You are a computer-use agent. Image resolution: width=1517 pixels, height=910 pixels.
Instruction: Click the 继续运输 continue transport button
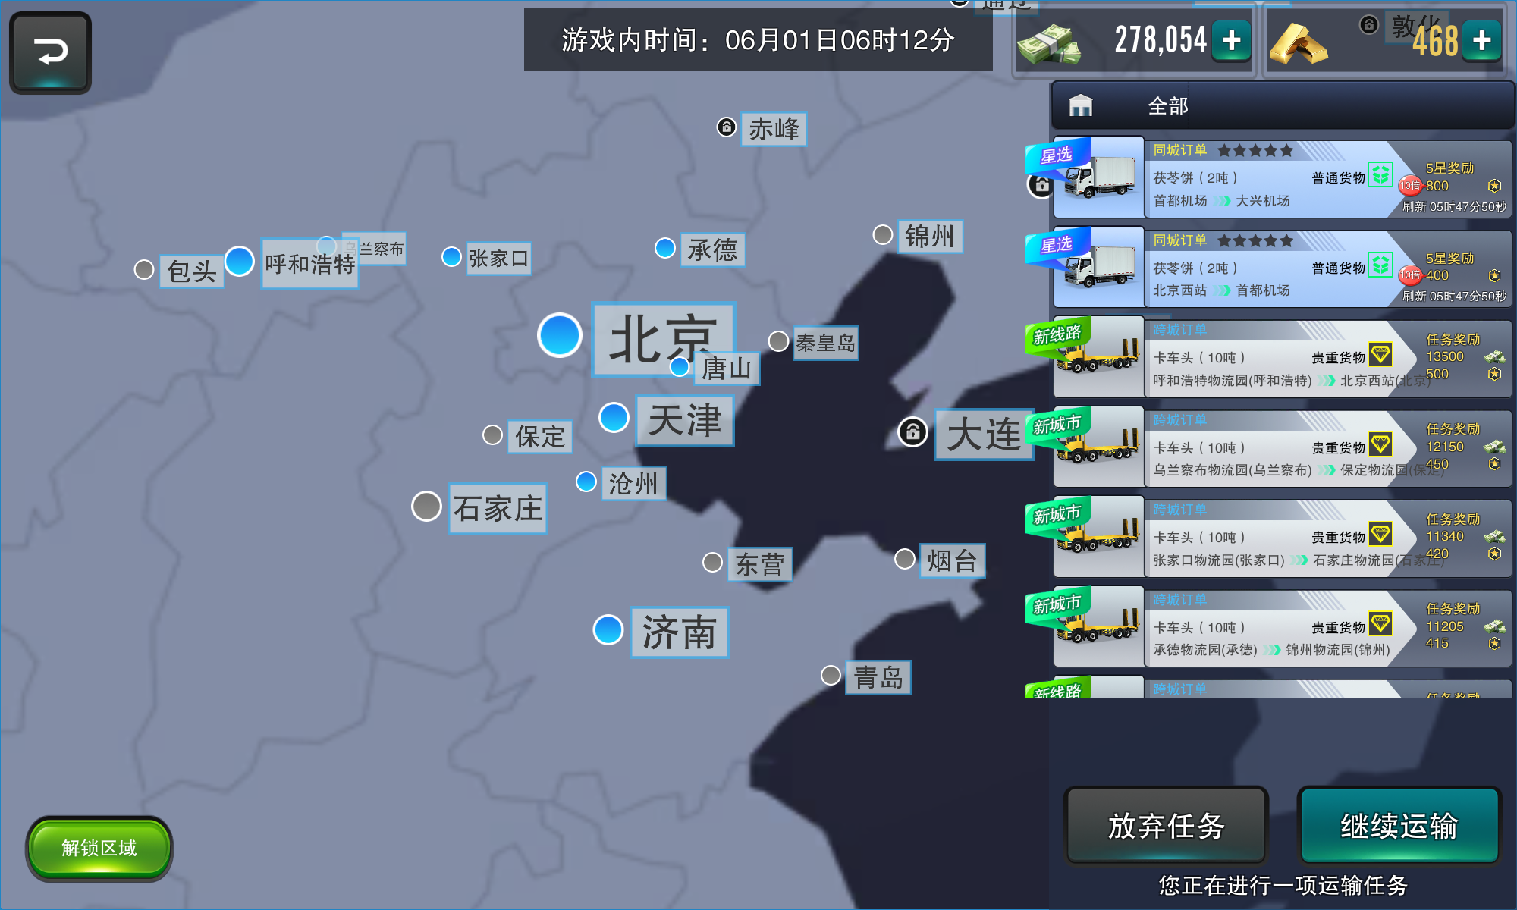pos(1399,826)
